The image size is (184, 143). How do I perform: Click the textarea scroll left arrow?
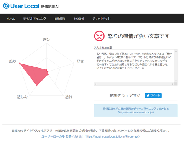[96, 84]
